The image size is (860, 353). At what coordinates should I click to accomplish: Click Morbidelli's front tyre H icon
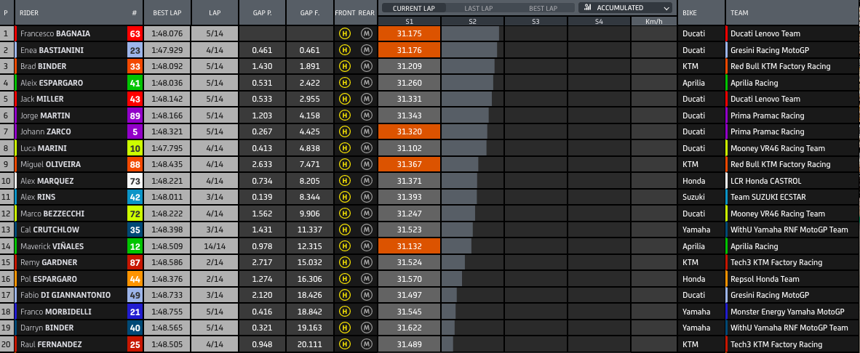pyautogui.click(x=344, y=312)
